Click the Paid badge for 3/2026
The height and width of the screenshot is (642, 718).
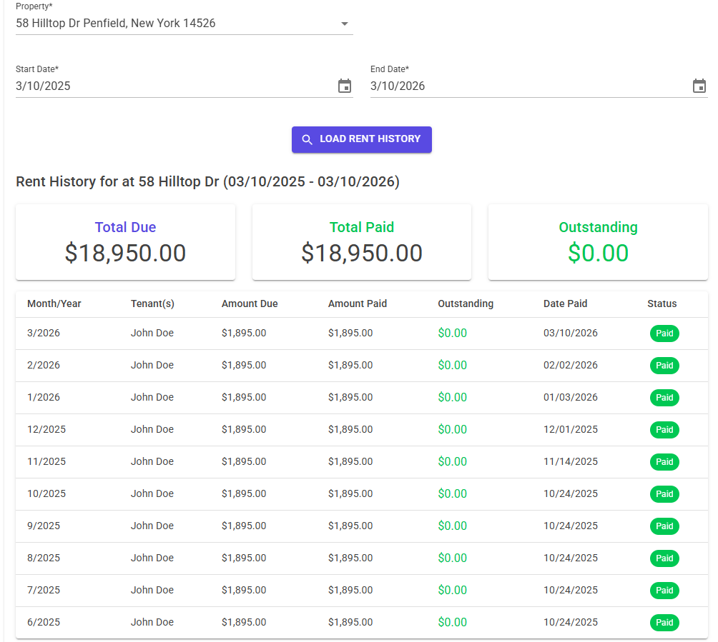click(x=664, y=333)
